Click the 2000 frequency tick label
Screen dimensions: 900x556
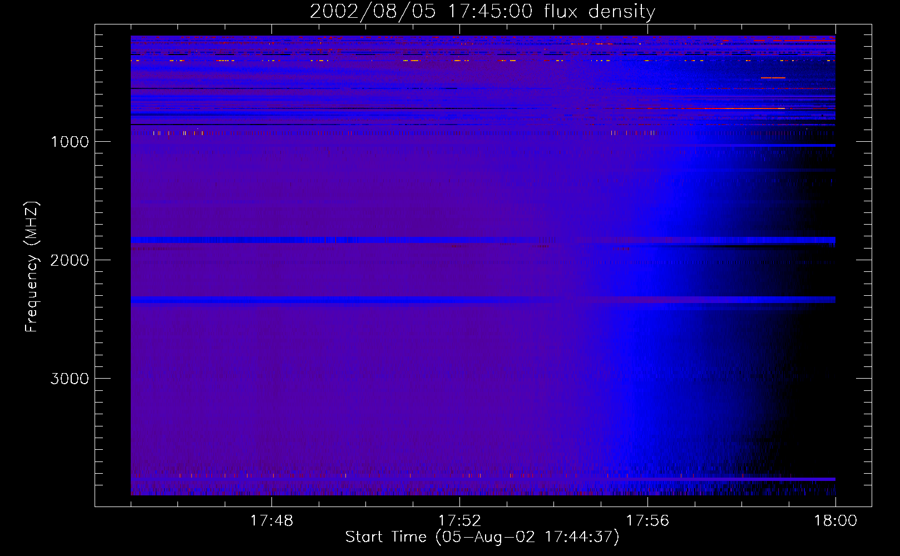tap(70, 260)
